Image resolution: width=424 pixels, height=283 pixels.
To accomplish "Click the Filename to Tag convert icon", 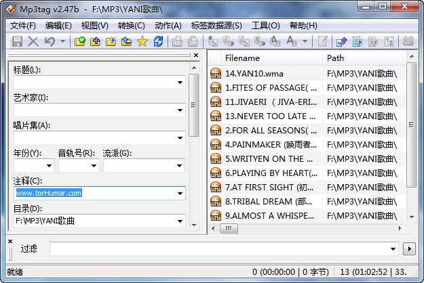I will [229, 41].
